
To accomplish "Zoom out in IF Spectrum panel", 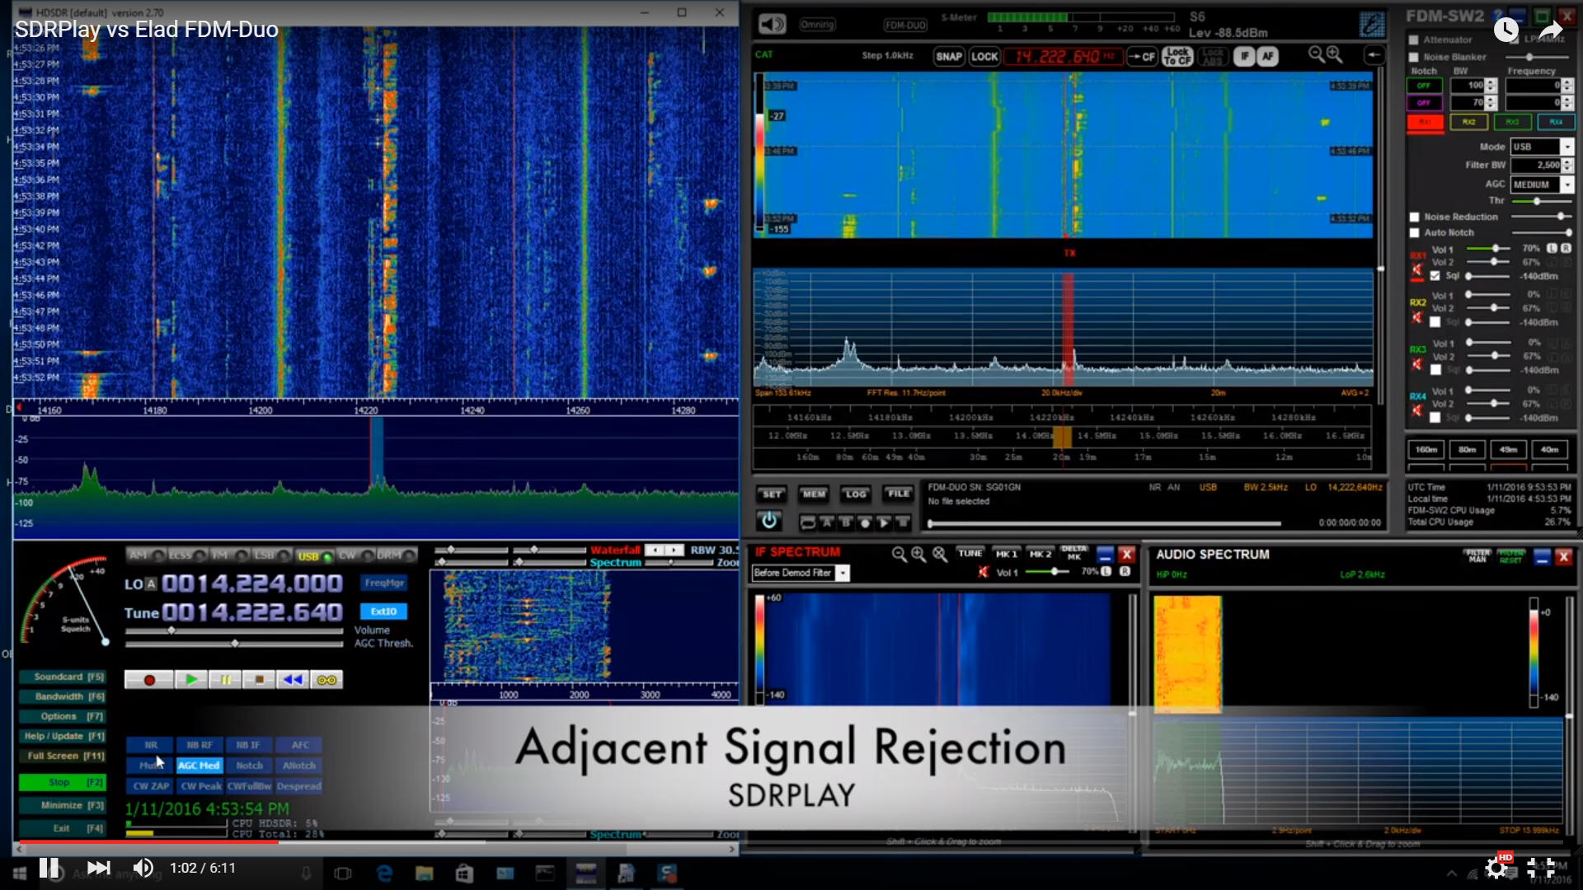I will pyautogui.click(x=900, y=555).
